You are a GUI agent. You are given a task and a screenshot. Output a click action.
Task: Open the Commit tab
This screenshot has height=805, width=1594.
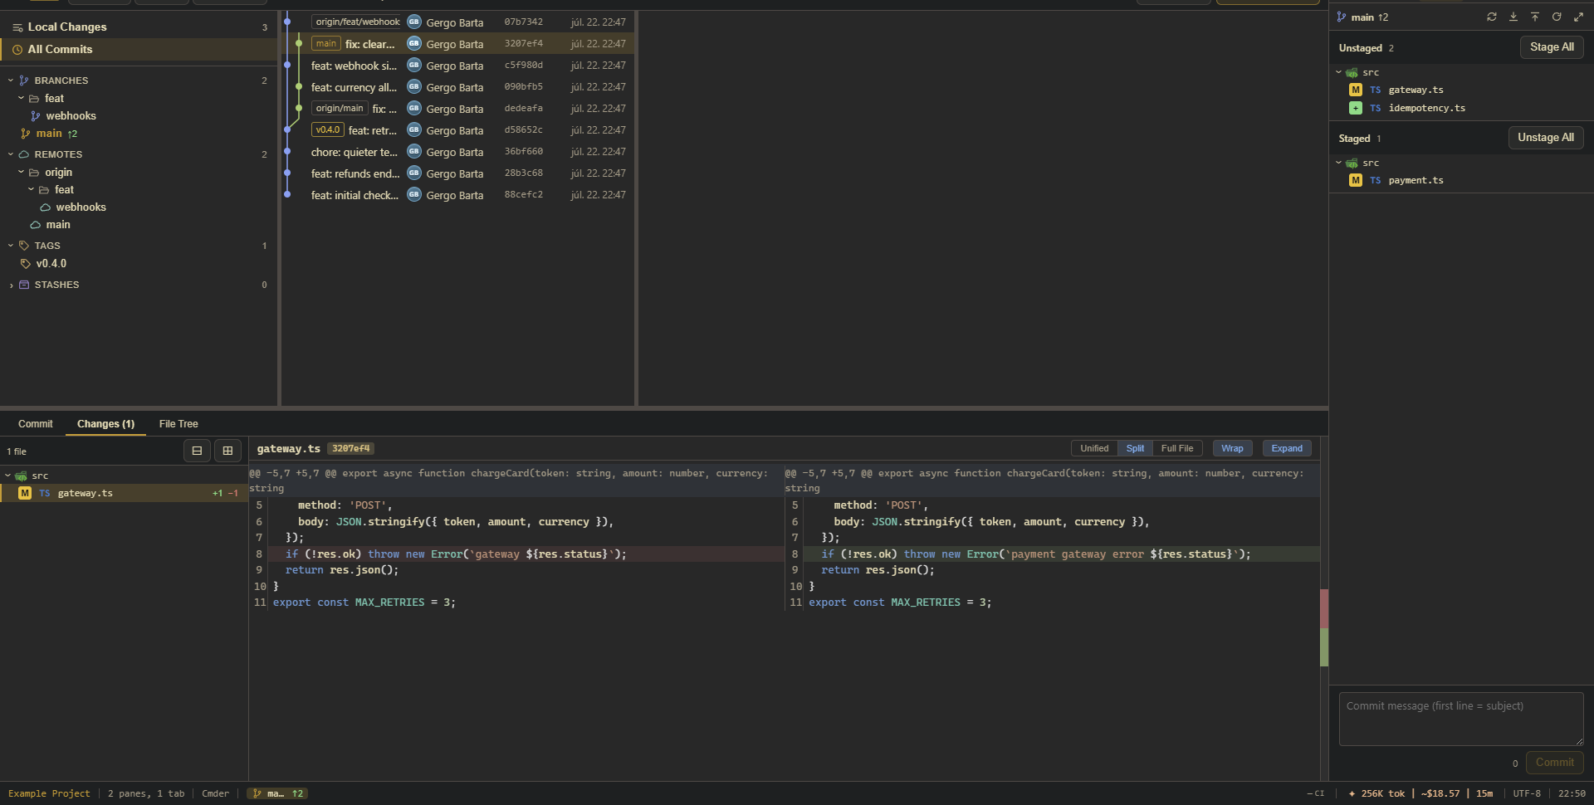tap(35, 424)
